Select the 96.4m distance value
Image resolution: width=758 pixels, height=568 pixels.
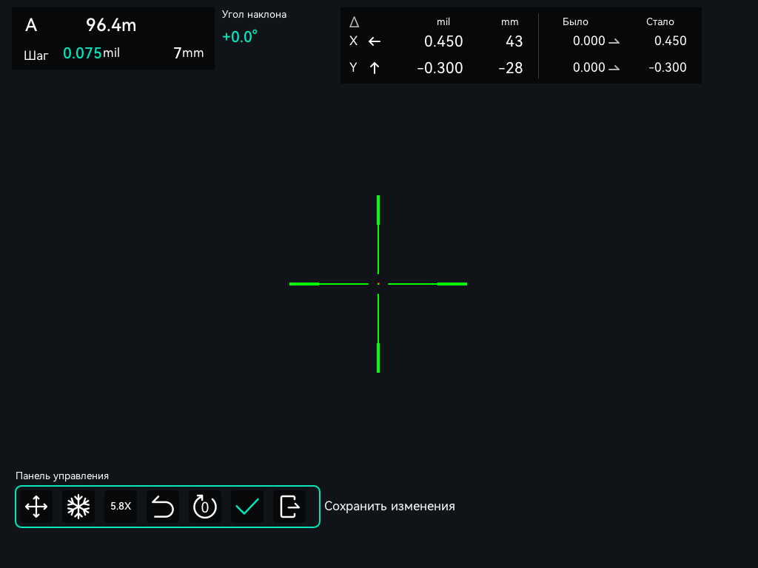[111, 25]
